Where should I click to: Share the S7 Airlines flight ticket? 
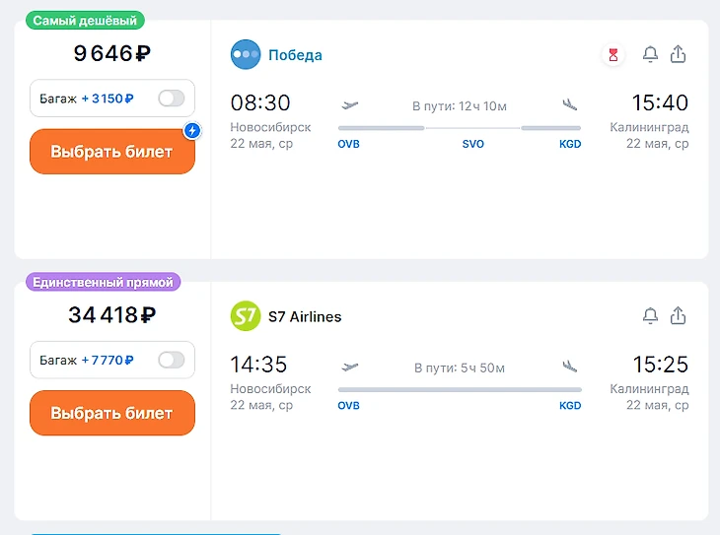point(678,316)
